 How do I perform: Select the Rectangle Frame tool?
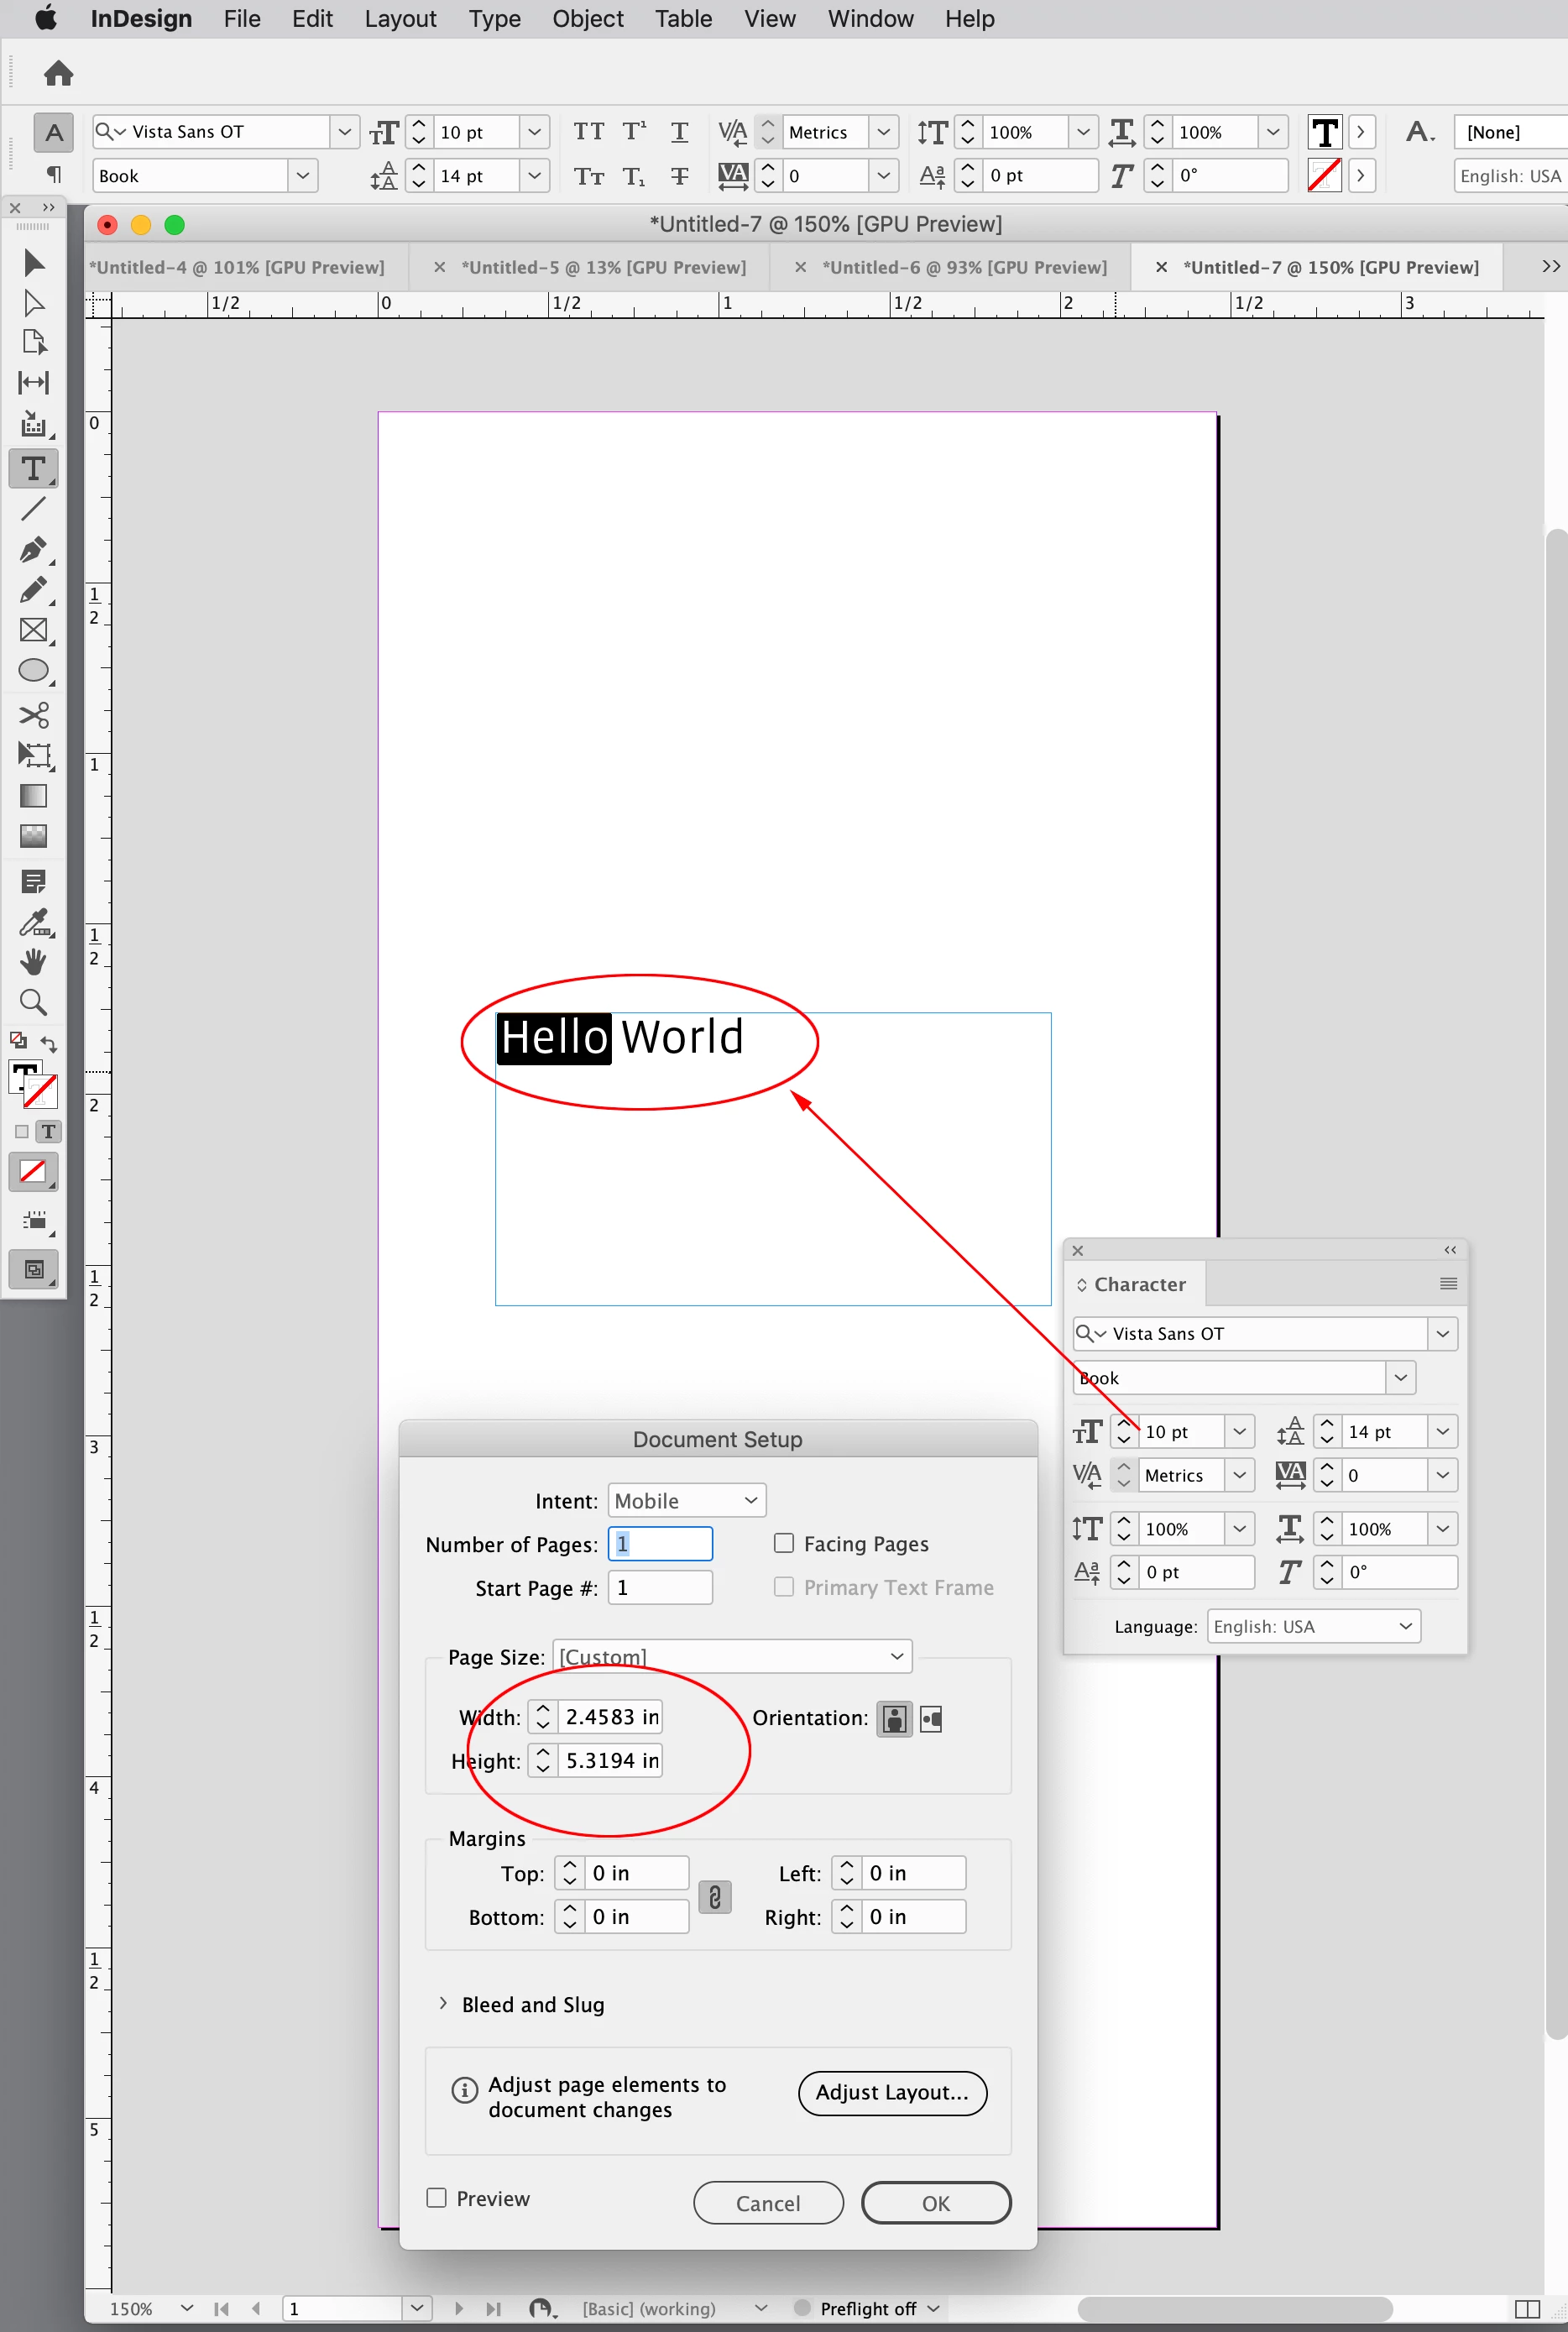[33, 630]
